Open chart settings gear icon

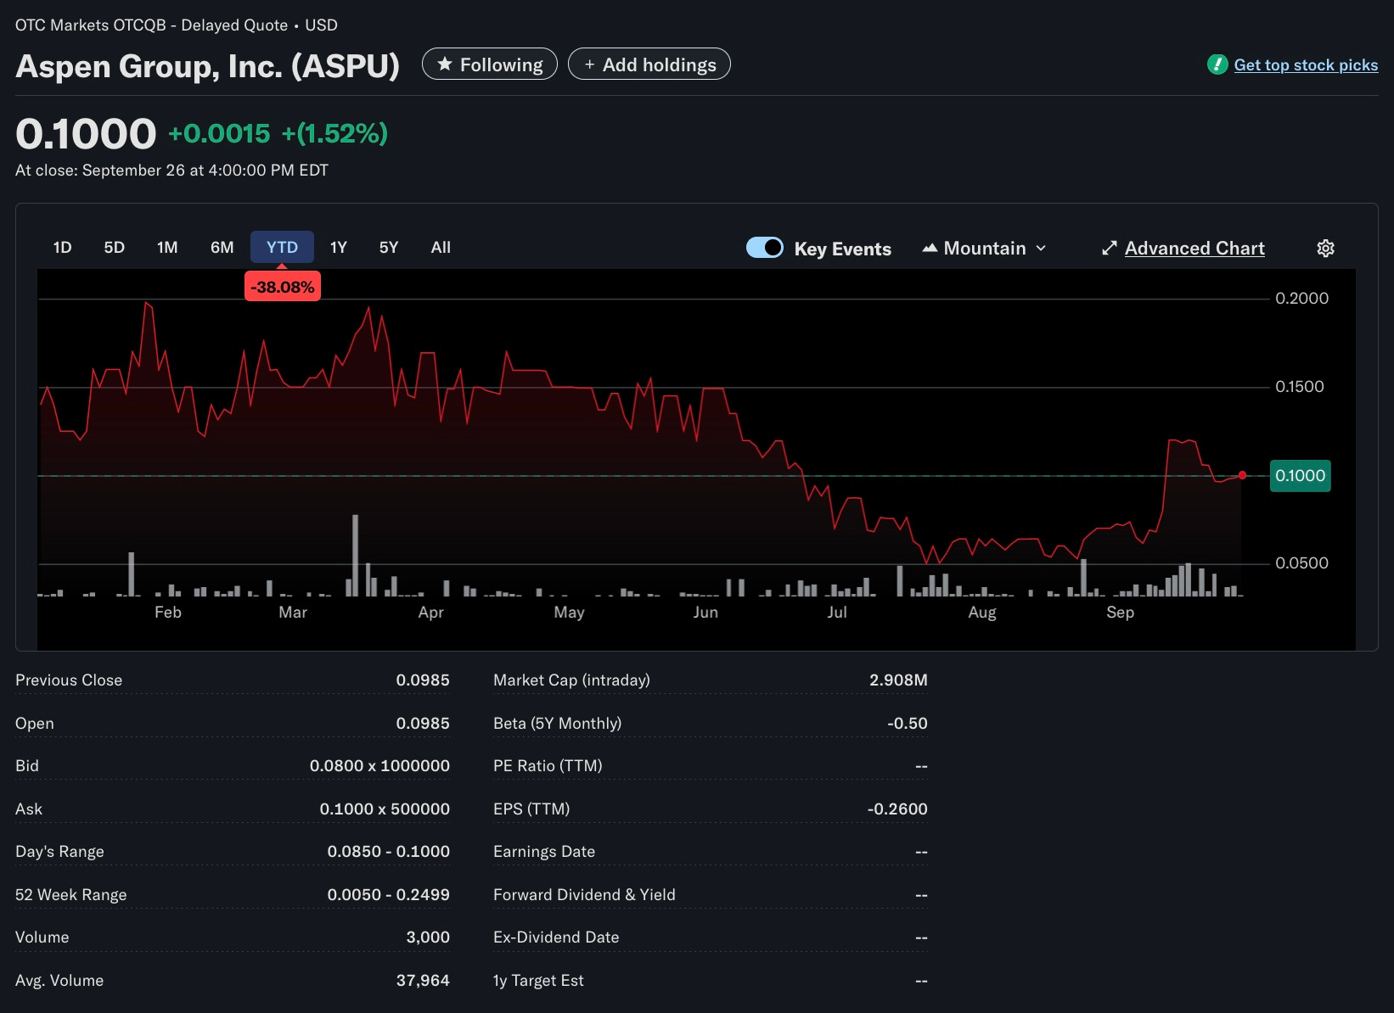click(1325, 248)
